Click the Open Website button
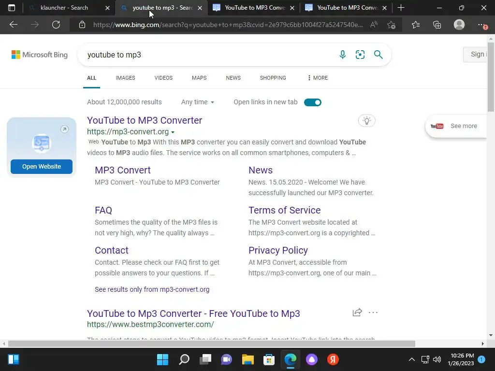 pos(42,167)
